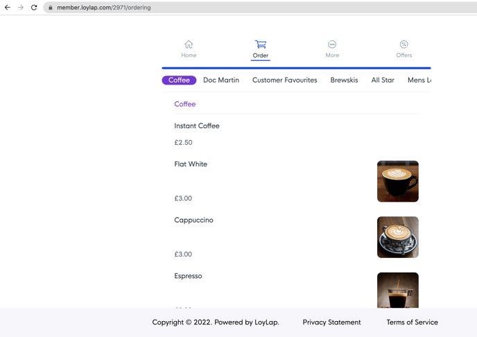Go to the Home tab icon
This screenshot has width=477, height=337.
[189, 44]
